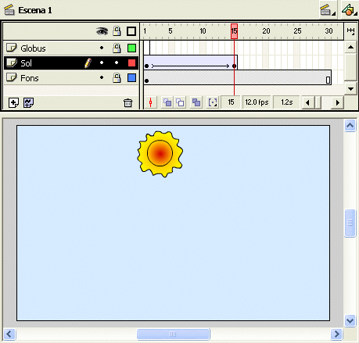Open the timeline frame view menu
The height and width of the screenshot is (343, 359).
point(350,31)
